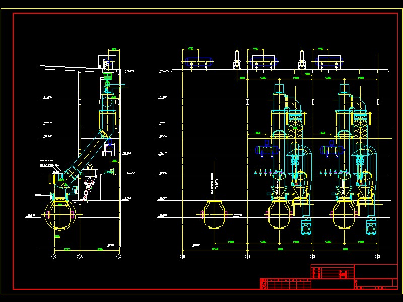403x302 pixels.
Task: Select the middle blue drum with white frame
Action: (263, 62)
